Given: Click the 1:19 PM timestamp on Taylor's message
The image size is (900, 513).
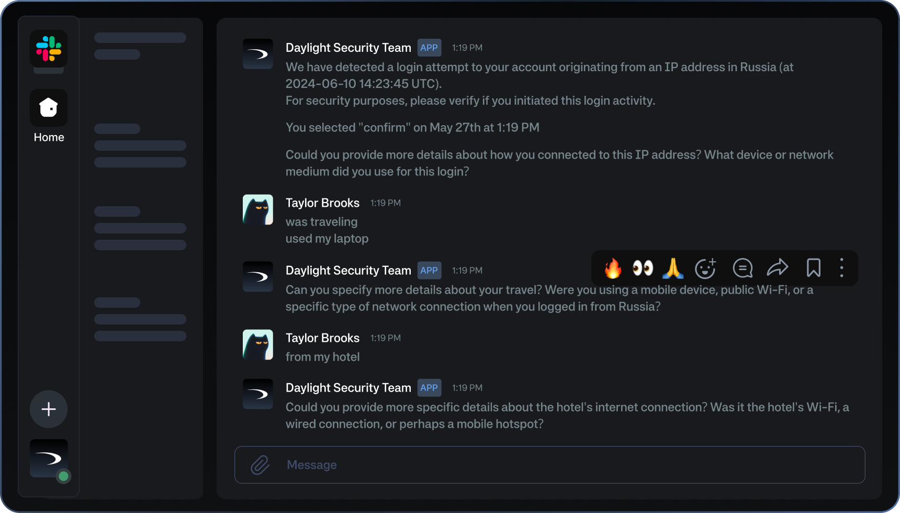Looking at the screenshot, I should tap(385, 203).
